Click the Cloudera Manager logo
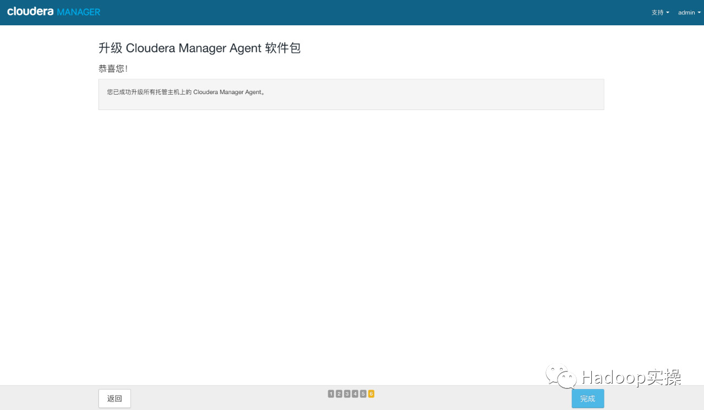The height and width of the screenshot is (410, 704). click(54, 12)
